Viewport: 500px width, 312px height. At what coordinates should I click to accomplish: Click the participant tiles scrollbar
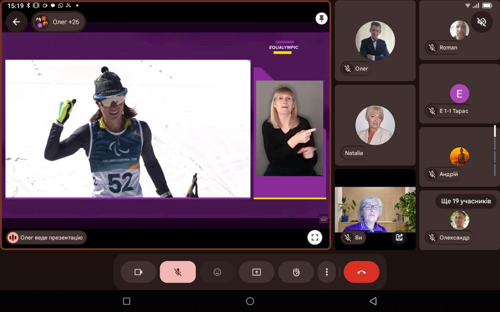[495, 150]
